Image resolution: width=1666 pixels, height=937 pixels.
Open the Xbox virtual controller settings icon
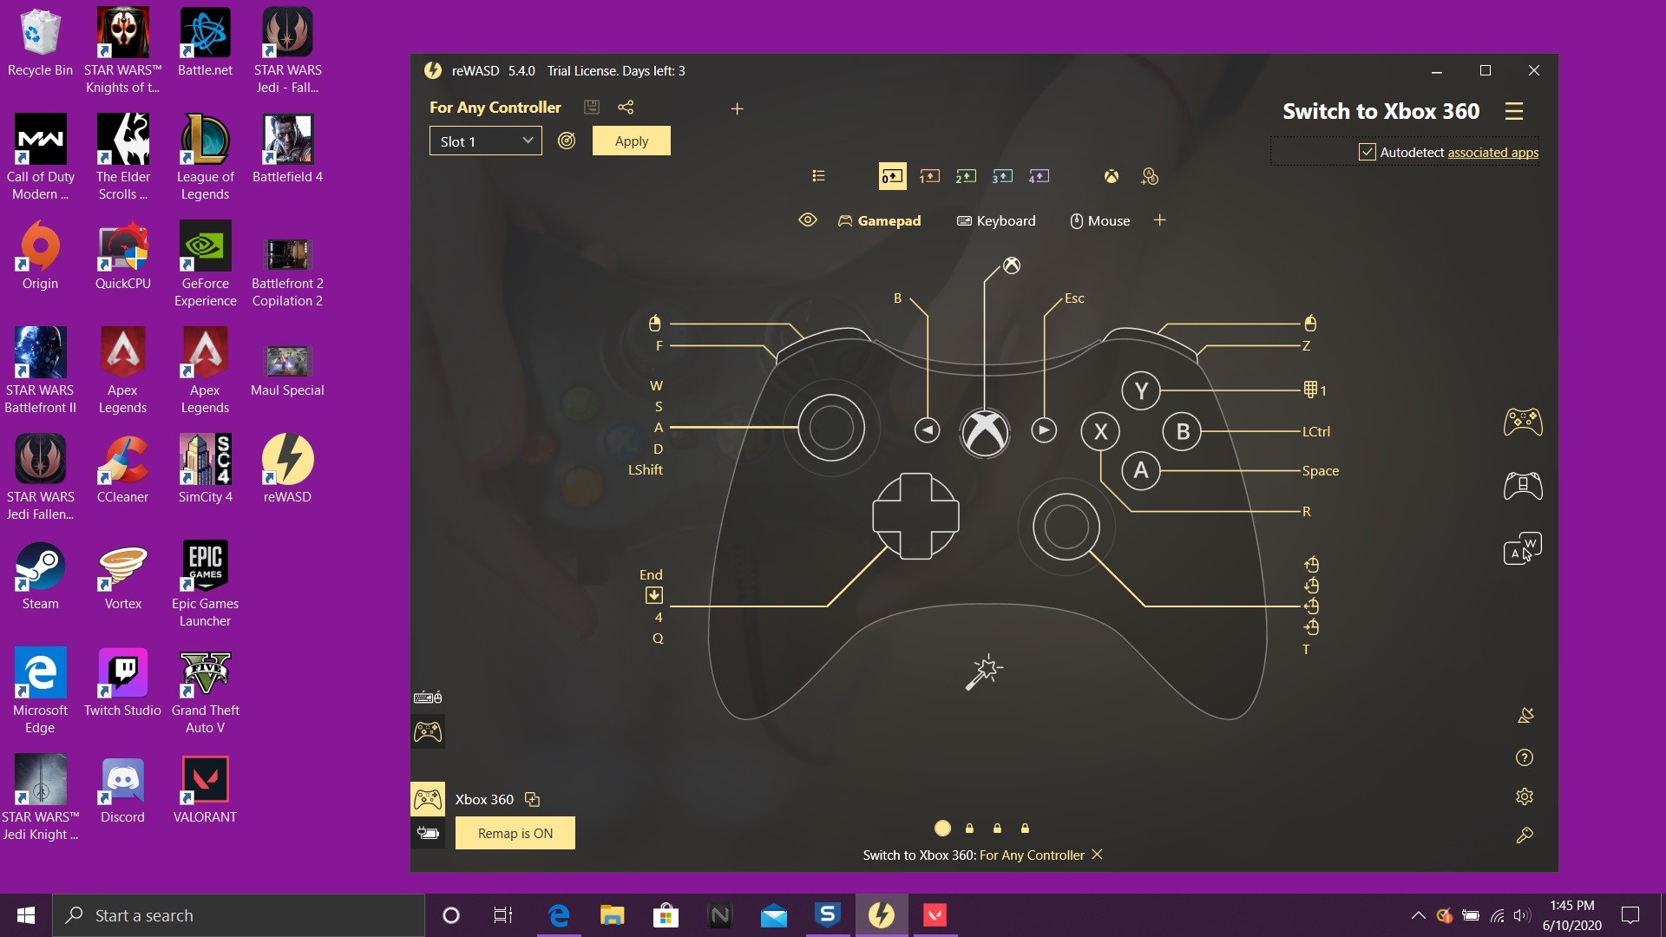pyautogui.click(x=1111, y=176)
